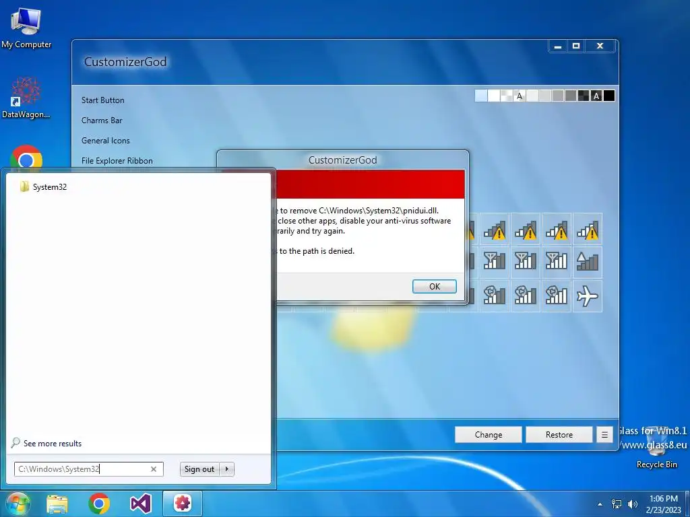Focus the Start menu search box
Viewport: 690px width, 517px height.
(88, 469)
